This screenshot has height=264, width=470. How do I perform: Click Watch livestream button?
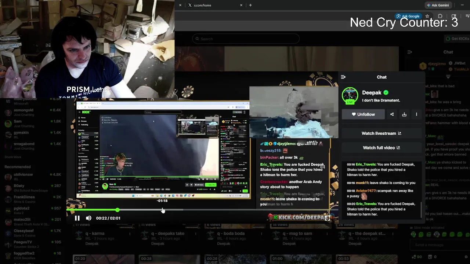click(382, 133)
